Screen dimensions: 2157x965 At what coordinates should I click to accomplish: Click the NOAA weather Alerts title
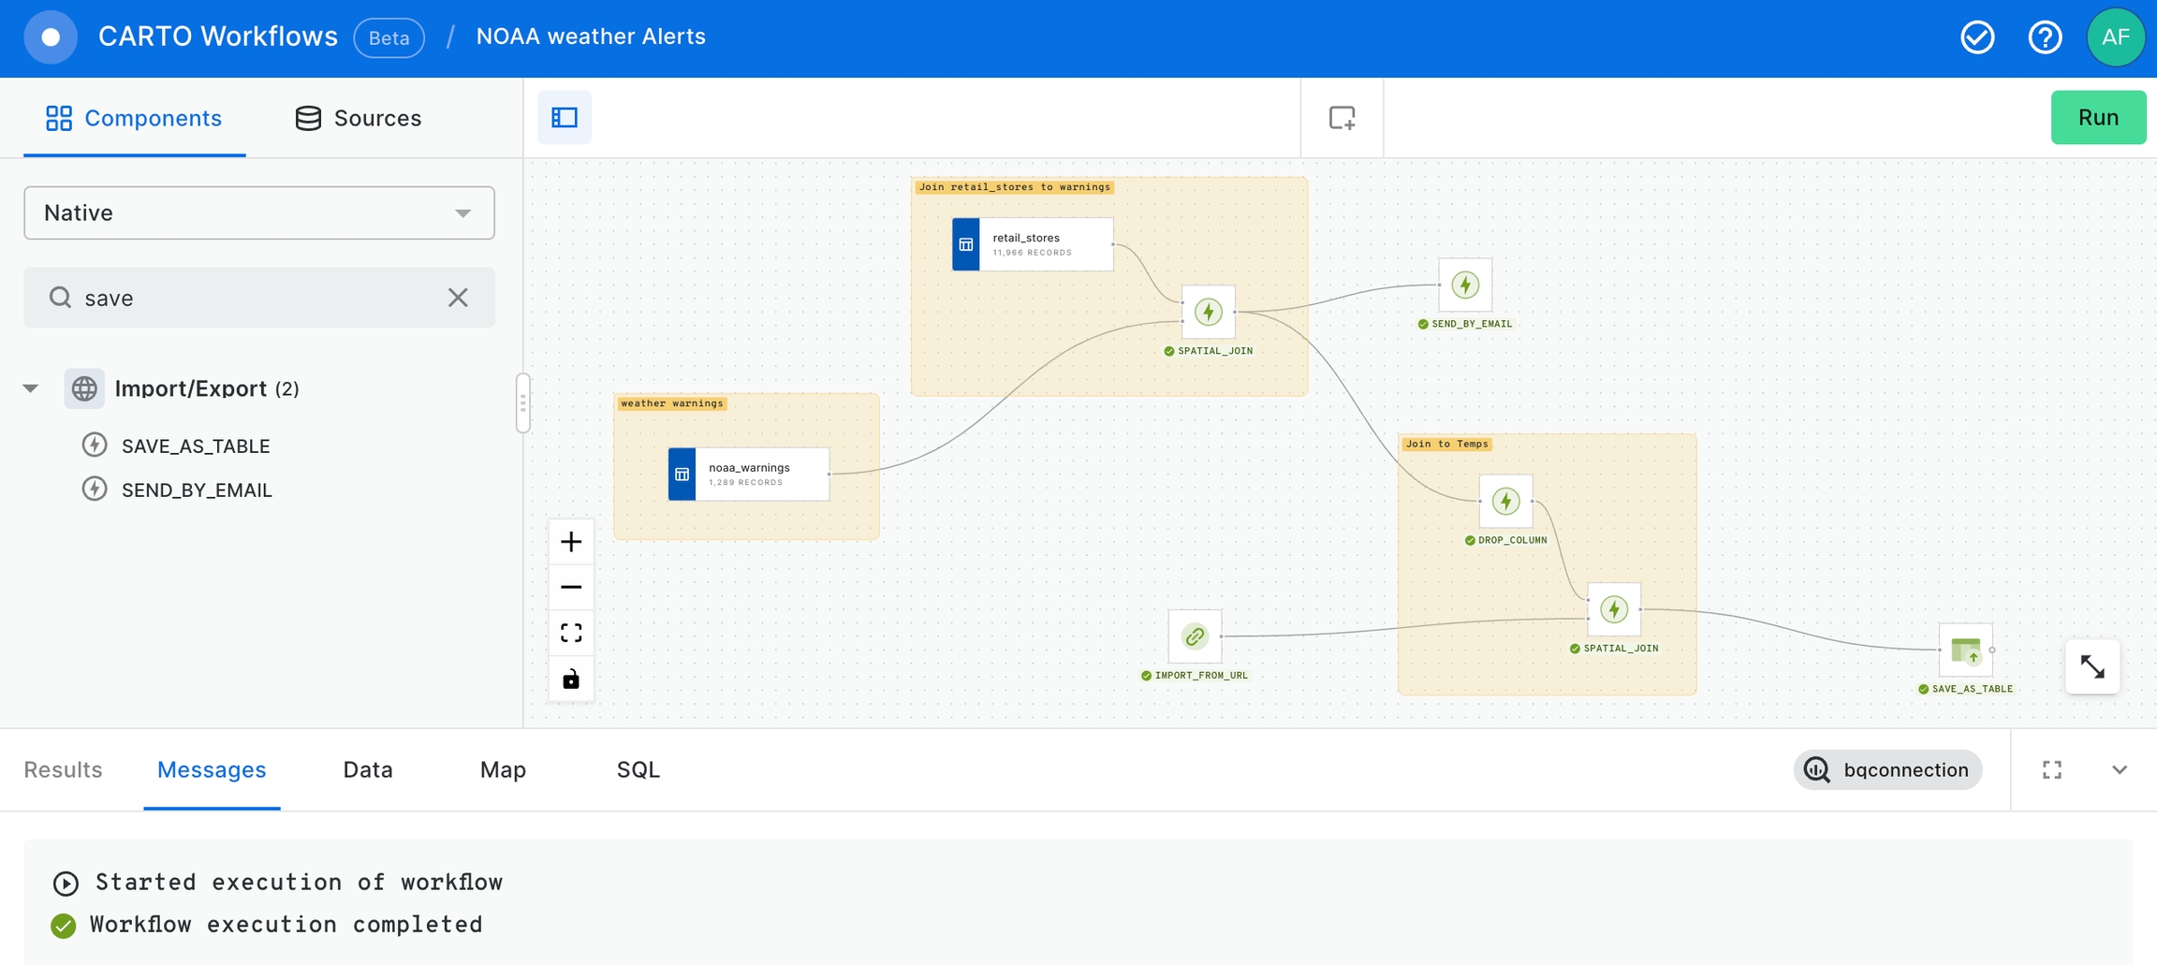click(x=591, y=37)
